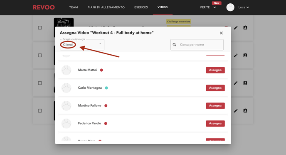Expand the PER TE dropdown
The image size is (286, 155).
208,7
